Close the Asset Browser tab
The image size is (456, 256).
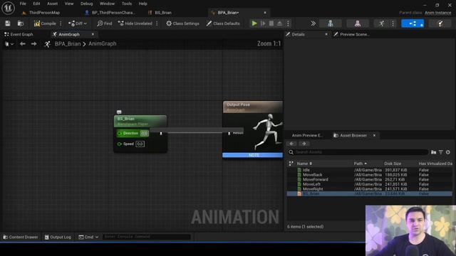pos(374,135)
